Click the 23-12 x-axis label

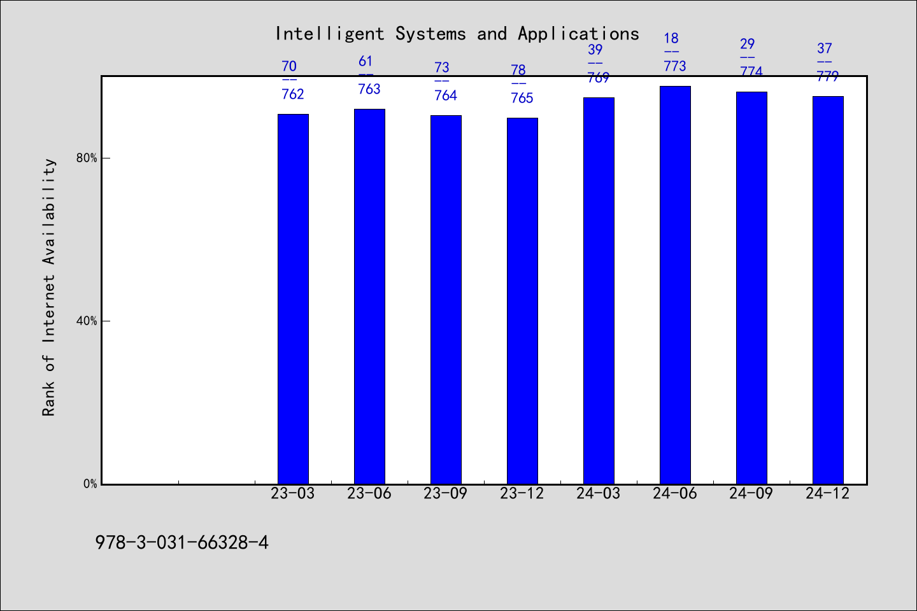[x=522, y=493]
